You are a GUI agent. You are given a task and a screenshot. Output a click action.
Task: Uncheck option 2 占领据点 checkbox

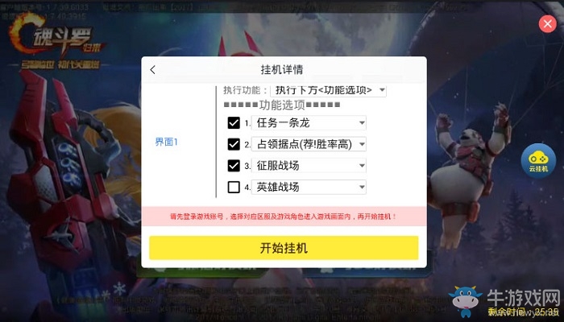[234, 144]
